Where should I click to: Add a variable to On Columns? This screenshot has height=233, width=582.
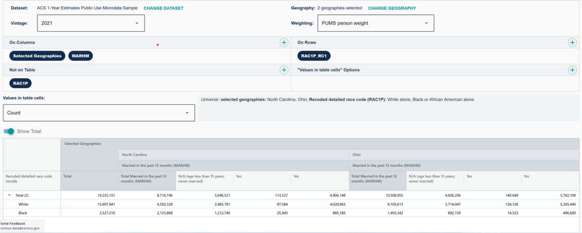284,42
